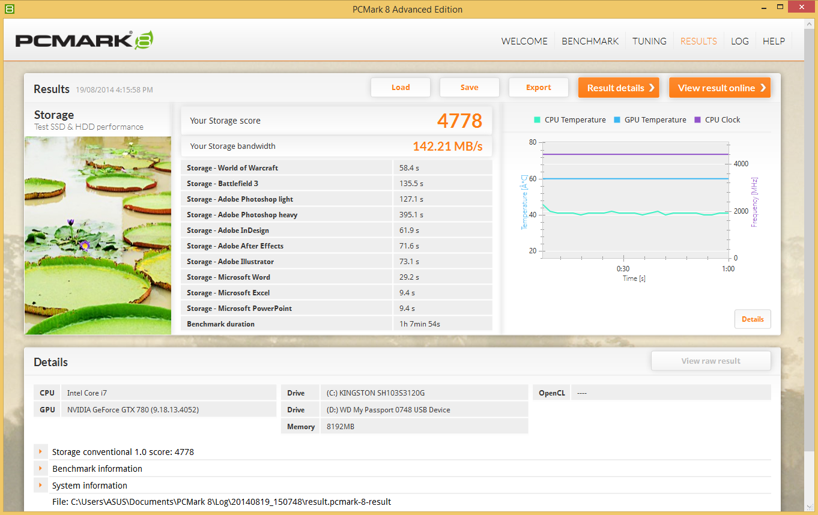
Task: Click the PCMark 8 logo
Action: pos(84,40)
